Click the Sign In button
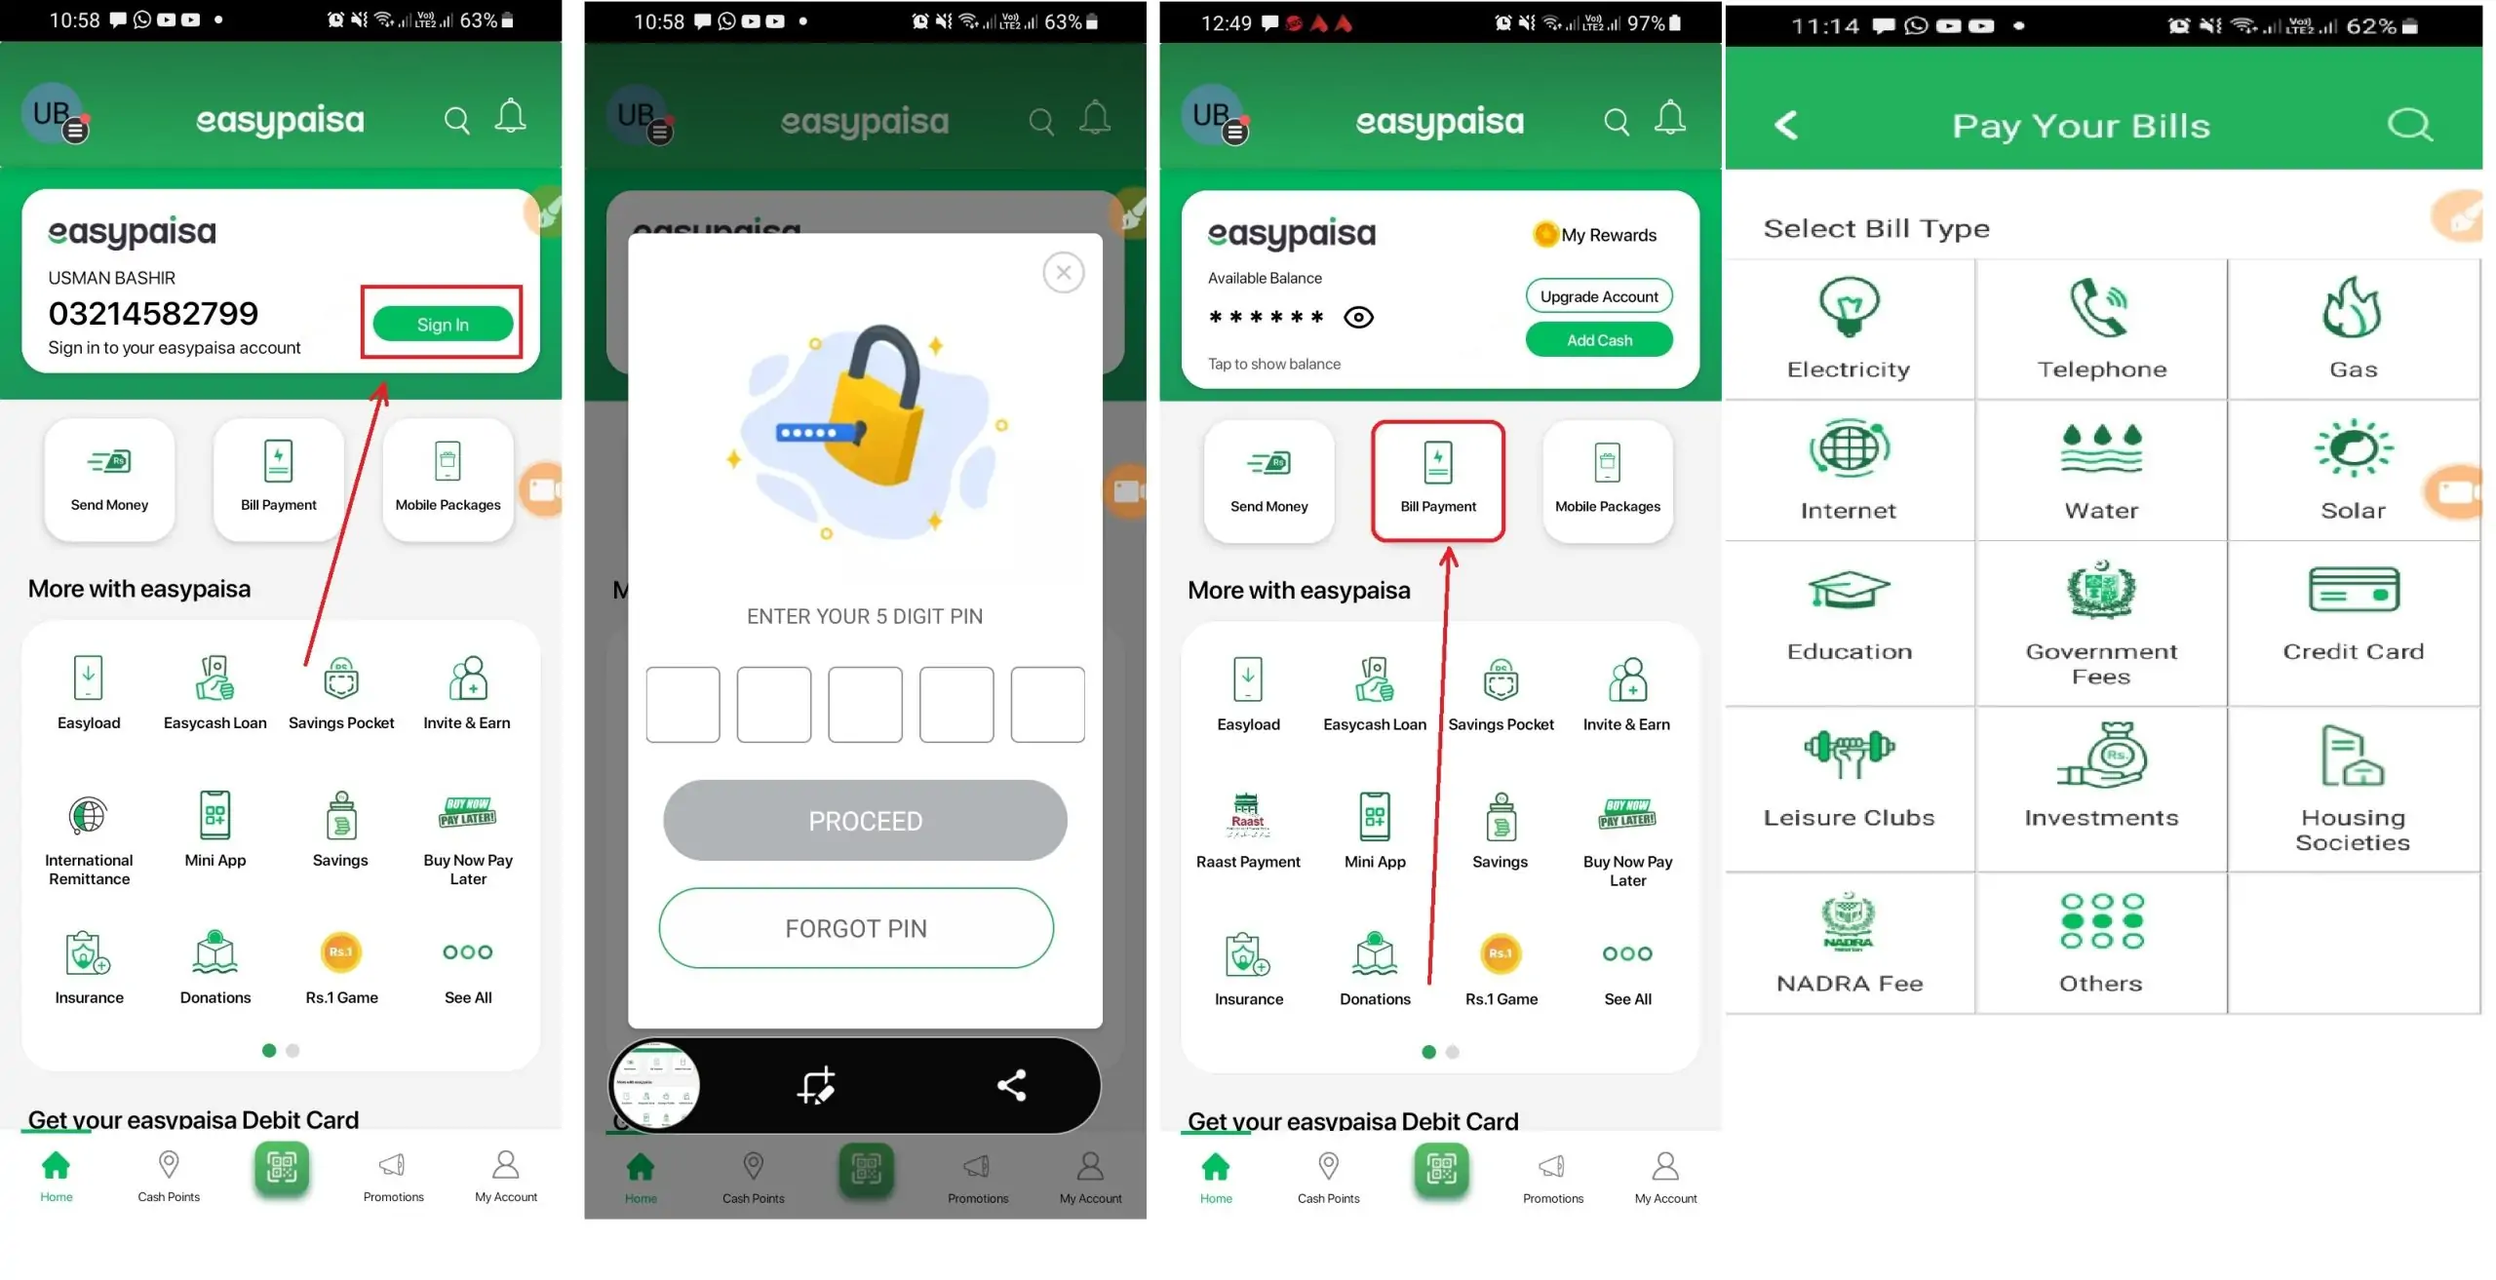Viewport: 2496px width, 1280px height. point(443,324)
